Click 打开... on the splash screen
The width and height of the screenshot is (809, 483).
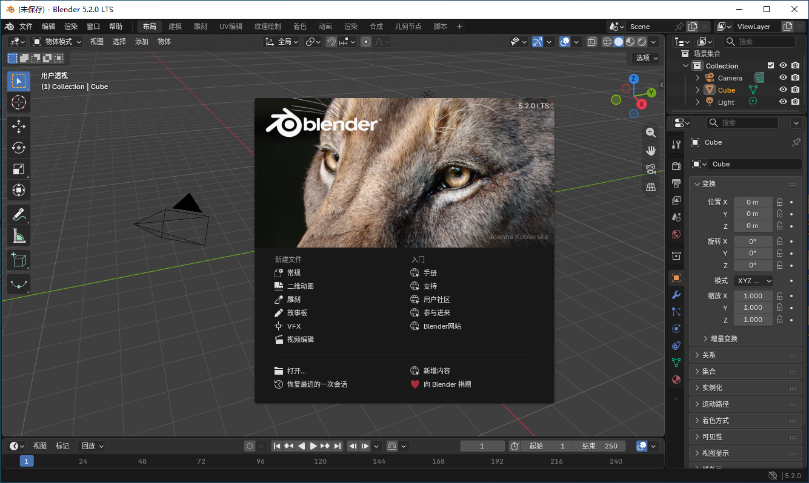click(290, 371)
